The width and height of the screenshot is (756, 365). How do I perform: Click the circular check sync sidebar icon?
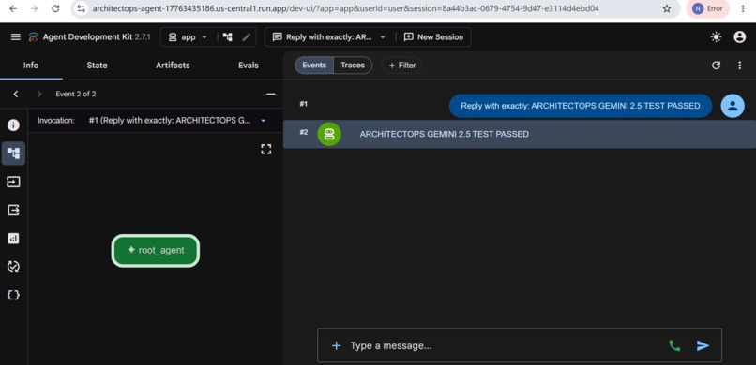coord(13,267)
